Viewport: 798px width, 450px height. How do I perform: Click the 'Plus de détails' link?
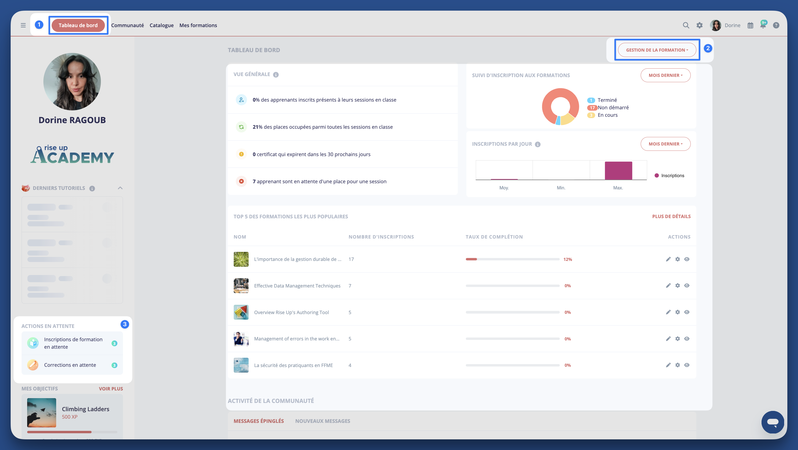[672, 216]
